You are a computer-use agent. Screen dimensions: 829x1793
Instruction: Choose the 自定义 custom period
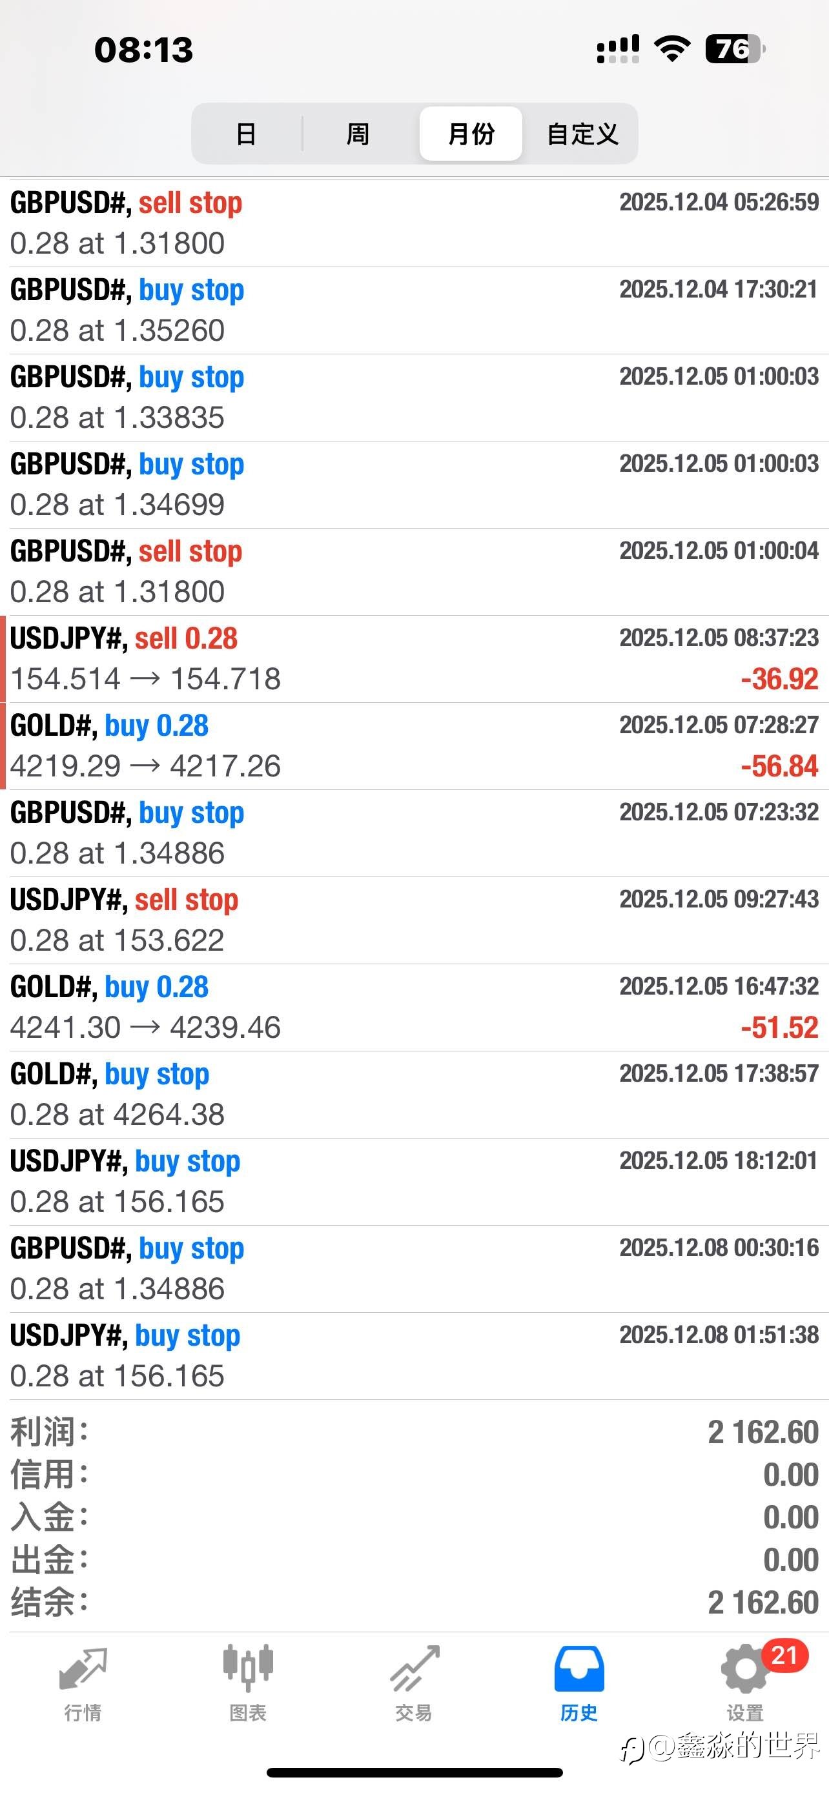582,134
